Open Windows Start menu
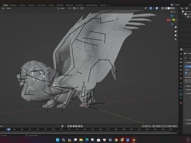The height and width of the screenshot is (143, 191). [58, 140]
